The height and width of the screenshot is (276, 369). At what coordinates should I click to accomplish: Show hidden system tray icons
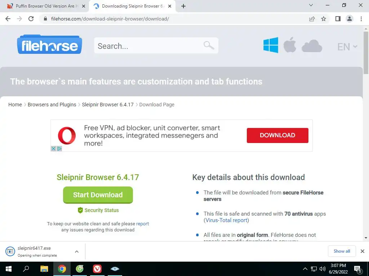coord(305,269)
